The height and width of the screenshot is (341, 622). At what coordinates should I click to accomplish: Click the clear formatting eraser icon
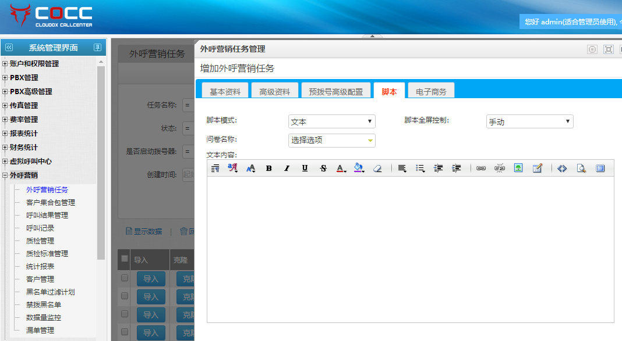pos(377,168)
